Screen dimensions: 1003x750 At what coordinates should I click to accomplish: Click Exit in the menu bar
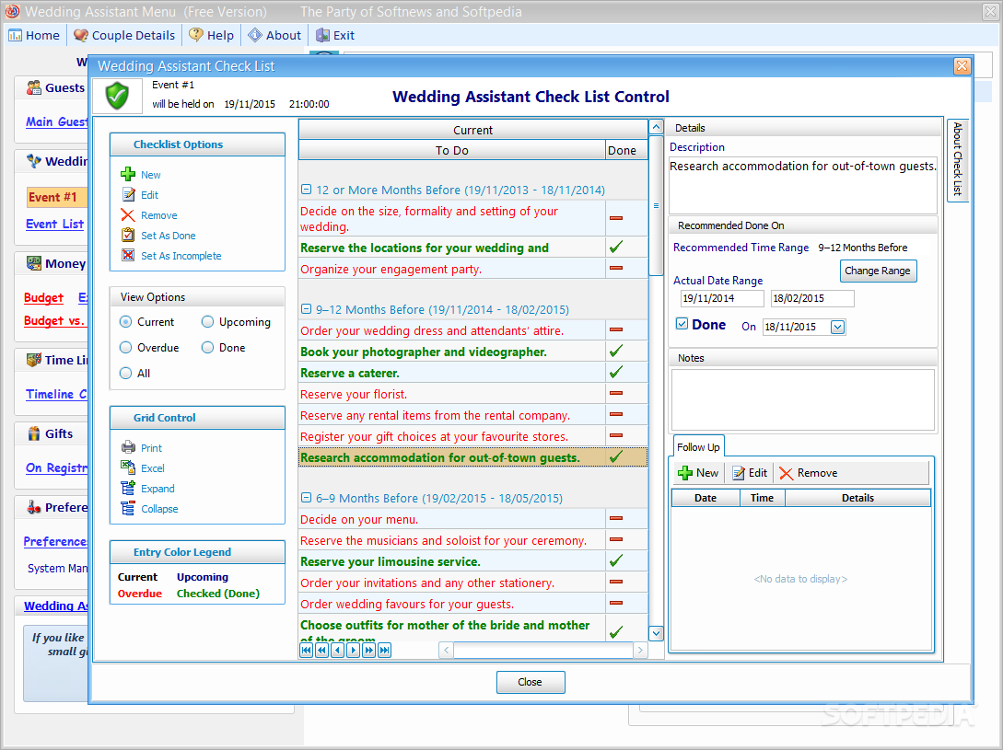pyautogui.click(x=334, y=35)
